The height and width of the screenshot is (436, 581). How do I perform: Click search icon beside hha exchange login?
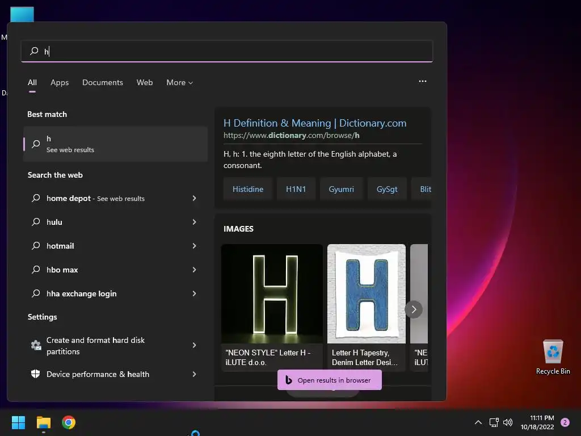click(36, 294)
